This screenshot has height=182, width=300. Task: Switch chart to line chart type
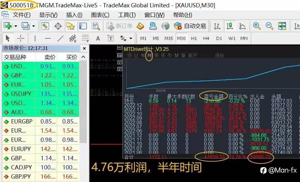coord(242,26)
